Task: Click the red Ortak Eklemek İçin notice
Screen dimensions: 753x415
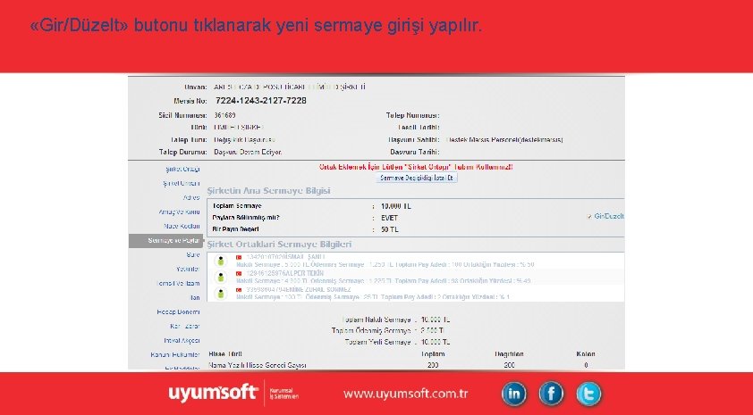Action: [416, 167]
